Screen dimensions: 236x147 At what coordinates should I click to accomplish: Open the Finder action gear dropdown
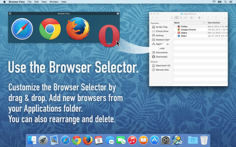point(200,18)
